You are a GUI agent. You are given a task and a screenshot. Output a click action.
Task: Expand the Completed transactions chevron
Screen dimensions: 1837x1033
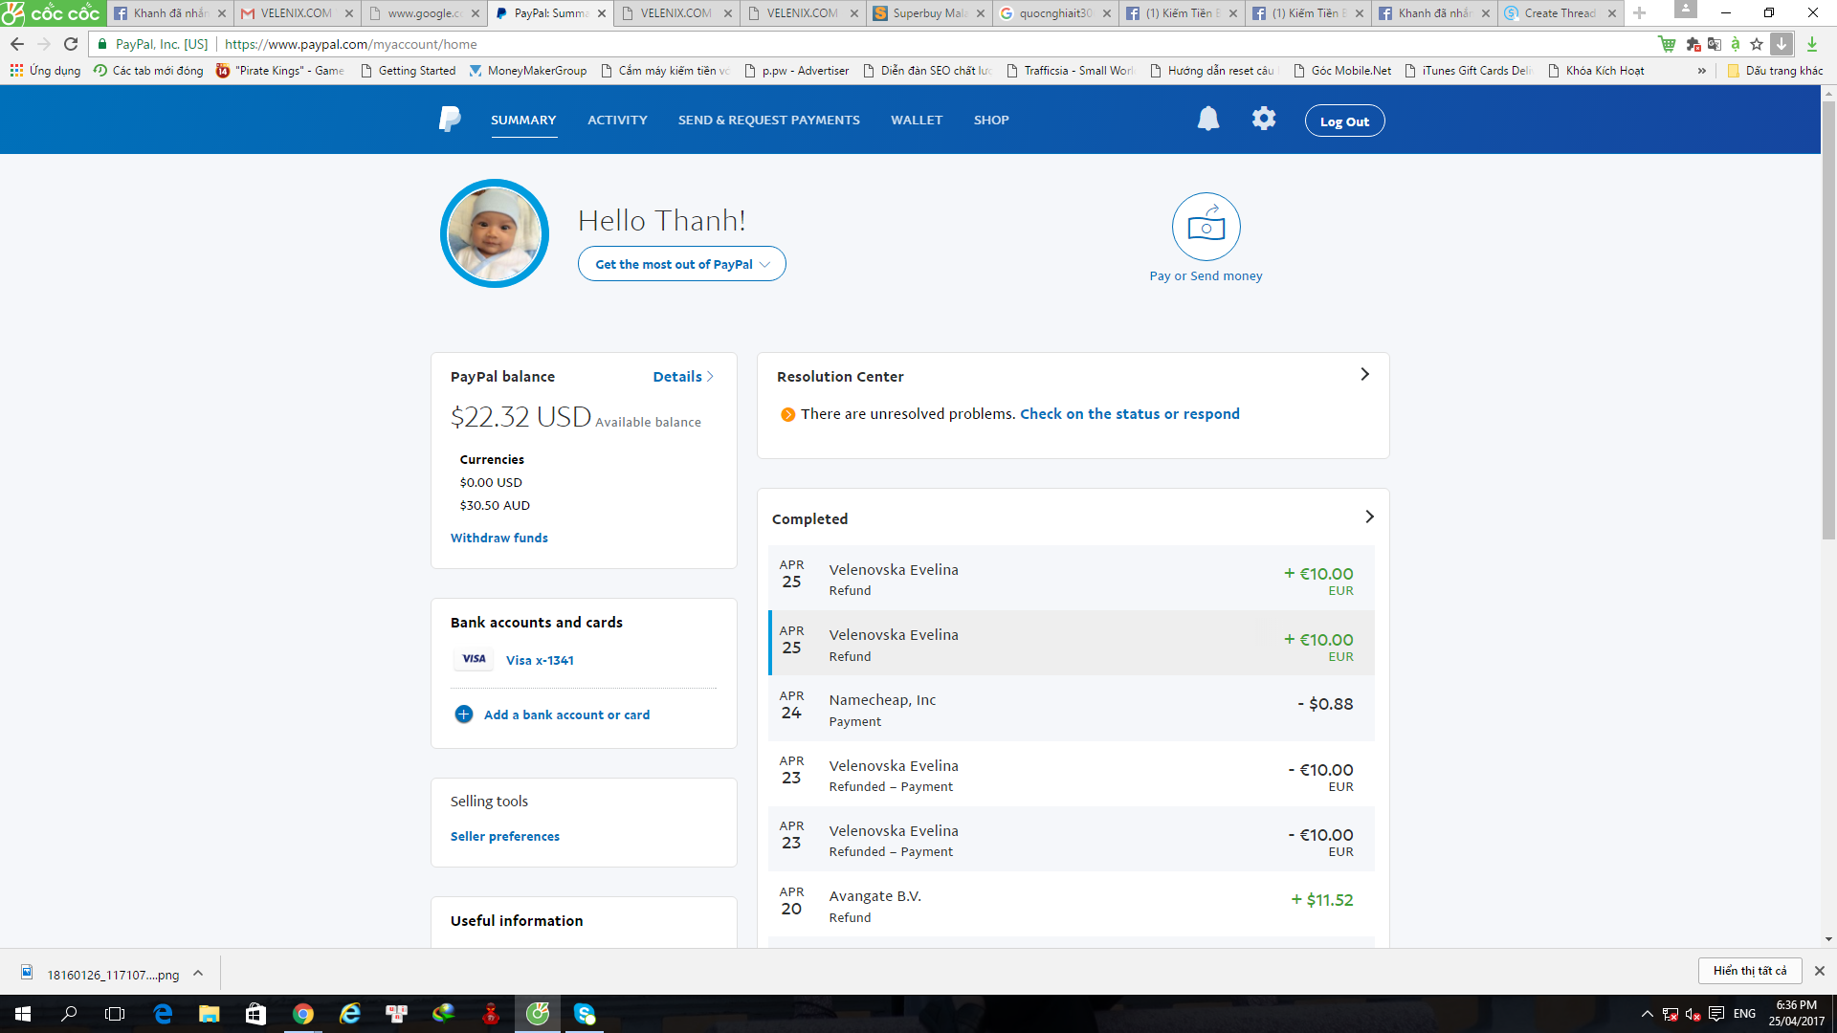[x=1369, y=516]
